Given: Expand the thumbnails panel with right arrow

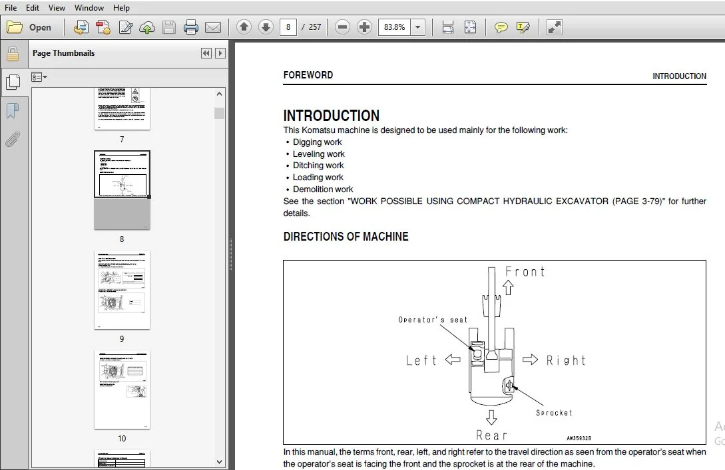Looking at the screenshot, I should [x=220, y=53].
